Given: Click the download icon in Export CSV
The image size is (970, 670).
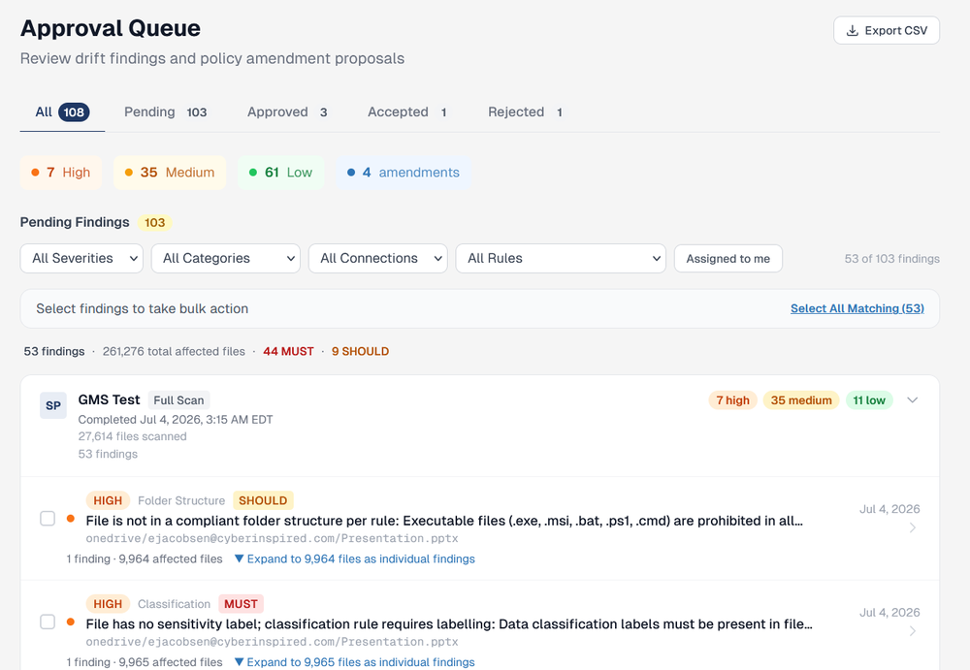Looking at the screenshot, I should [852, 30].
